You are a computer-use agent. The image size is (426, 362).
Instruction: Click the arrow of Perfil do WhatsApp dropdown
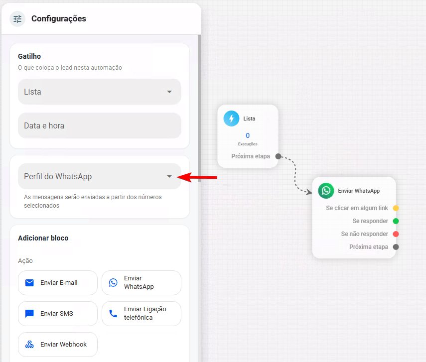[169, 177]
